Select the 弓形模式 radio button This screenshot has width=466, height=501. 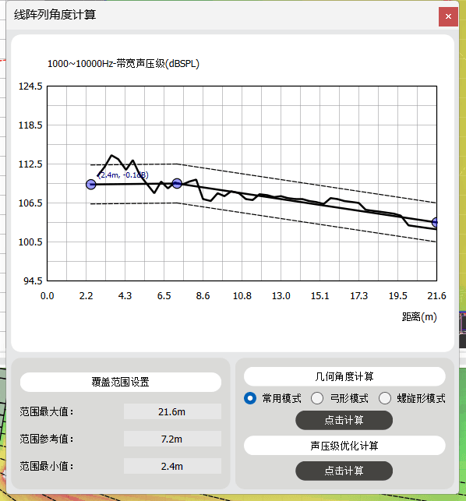point(317,398)
